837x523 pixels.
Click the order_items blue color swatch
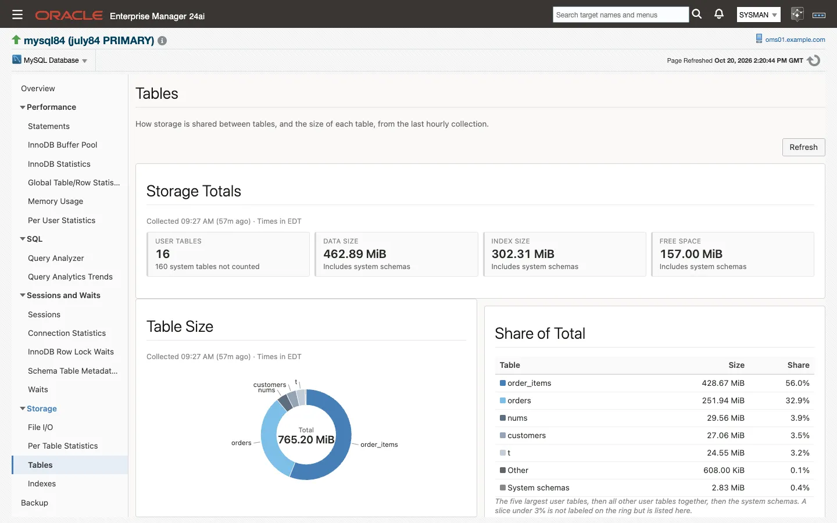(x=503, y=383)
